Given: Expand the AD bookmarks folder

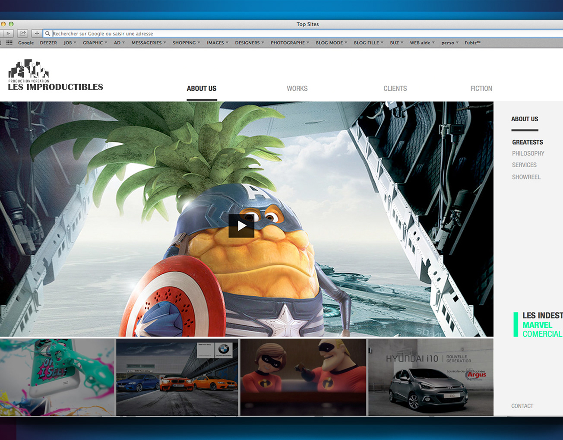Looking at the screenshot, I should click(119, 43).
